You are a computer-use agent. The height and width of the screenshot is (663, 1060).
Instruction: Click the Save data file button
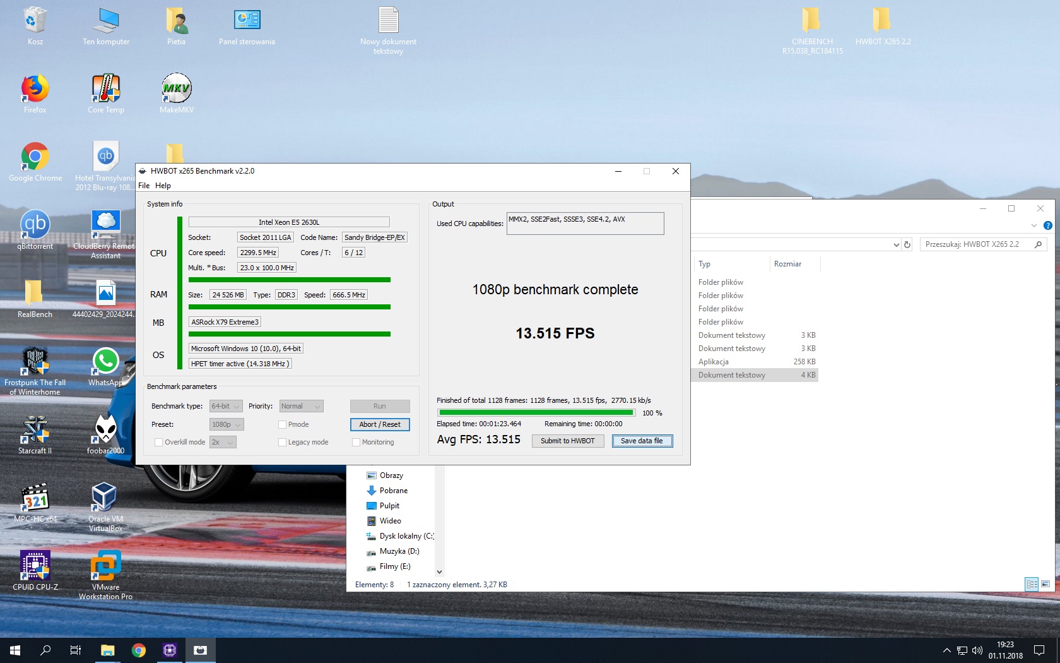point(642,441)
